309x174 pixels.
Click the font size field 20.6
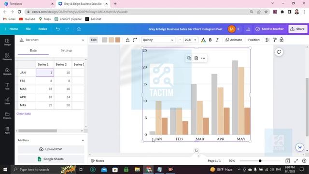click(x=188, y=40)
